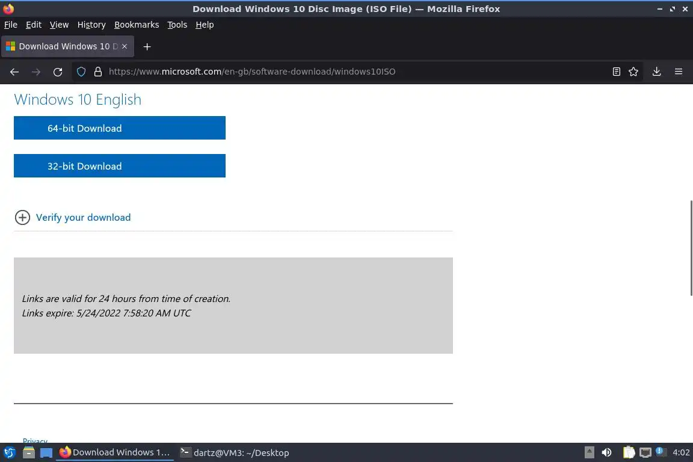693x462 pixels.
Task: Open the History menu
Action: click(91, 25)
